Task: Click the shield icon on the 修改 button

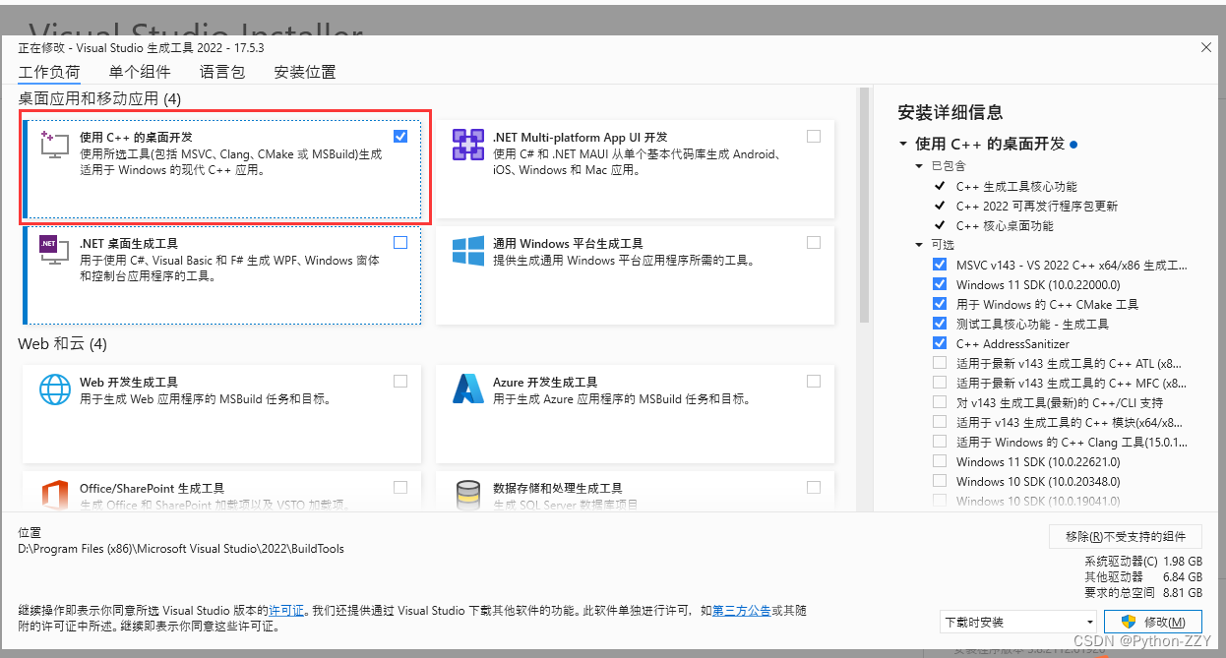Action: point(1129,622)
